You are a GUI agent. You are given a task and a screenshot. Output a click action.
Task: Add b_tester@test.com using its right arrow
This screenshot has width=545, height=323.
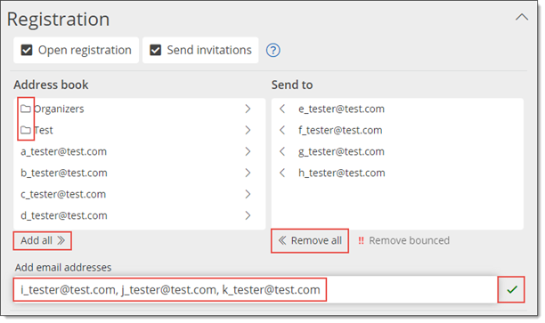click(x=248, y=173)
